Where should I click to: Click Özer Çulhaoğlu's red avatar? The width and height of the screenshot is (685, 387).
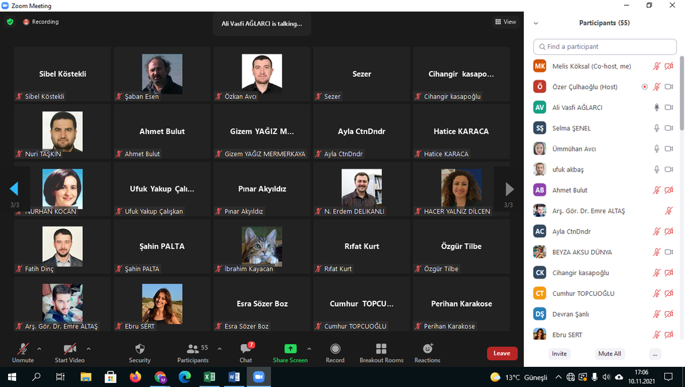540,86
